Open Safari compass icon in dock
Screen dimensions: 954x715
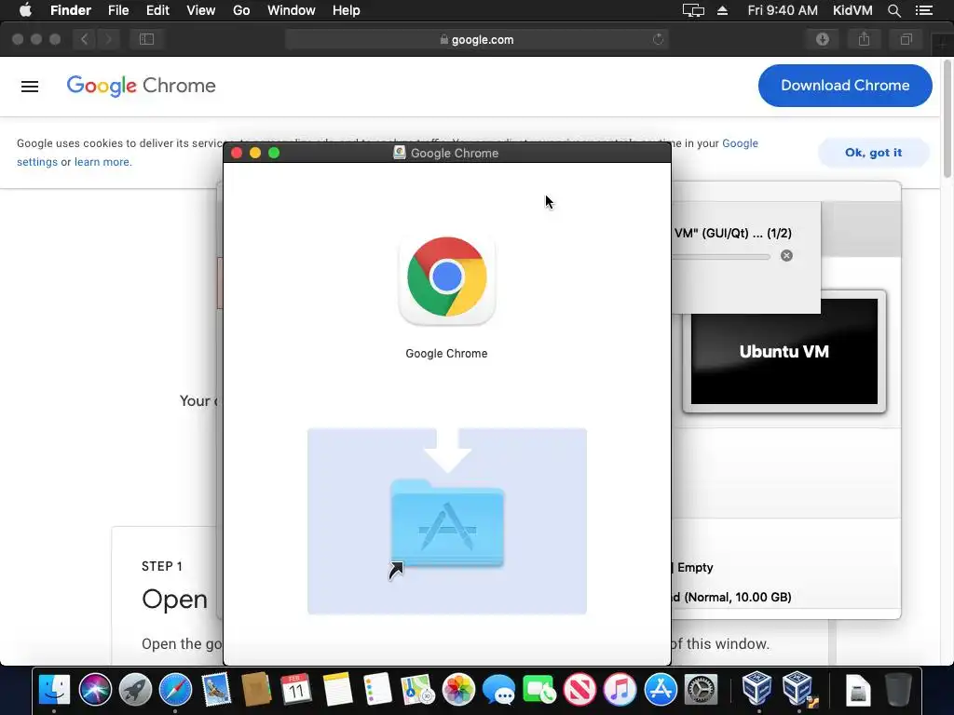pos(175,690)
